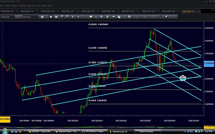
Task: Click the chart snapshot icon after green picture
Action: (119, 17)
